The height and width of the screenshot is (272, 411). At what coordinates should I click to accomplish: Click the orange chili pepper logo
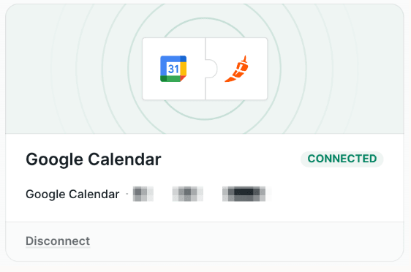[236, 69]
